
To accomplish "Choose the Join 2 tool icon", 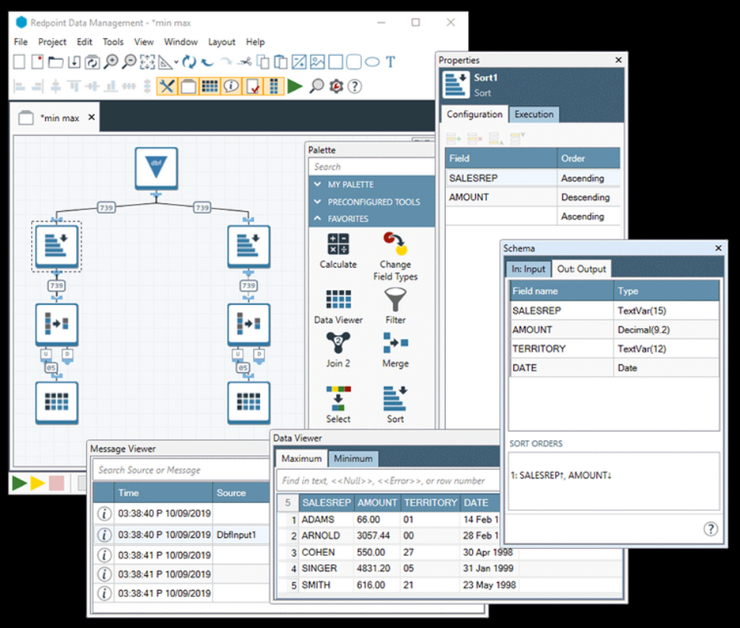I will tap(338, 348).
